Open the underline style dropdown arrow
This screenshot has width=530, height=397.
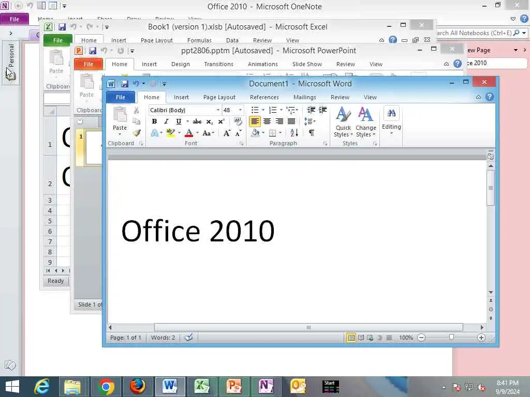[x=187, y=121]
